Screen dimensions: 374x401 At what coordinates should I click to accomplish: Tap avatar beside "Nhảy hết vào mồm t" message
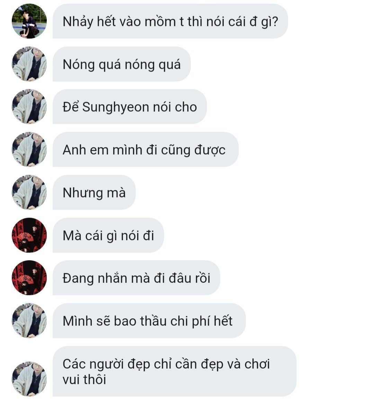pyautogui.click(x=29, y=21)
